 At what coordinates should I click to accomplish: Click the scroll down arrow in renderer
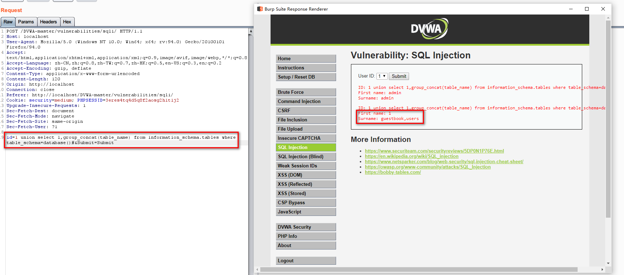[x=608, y=263]
